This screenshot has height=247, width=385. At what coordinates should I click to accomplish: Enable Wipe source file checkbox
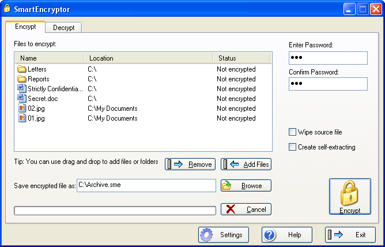pyautogui.click(x=292, y=132)
